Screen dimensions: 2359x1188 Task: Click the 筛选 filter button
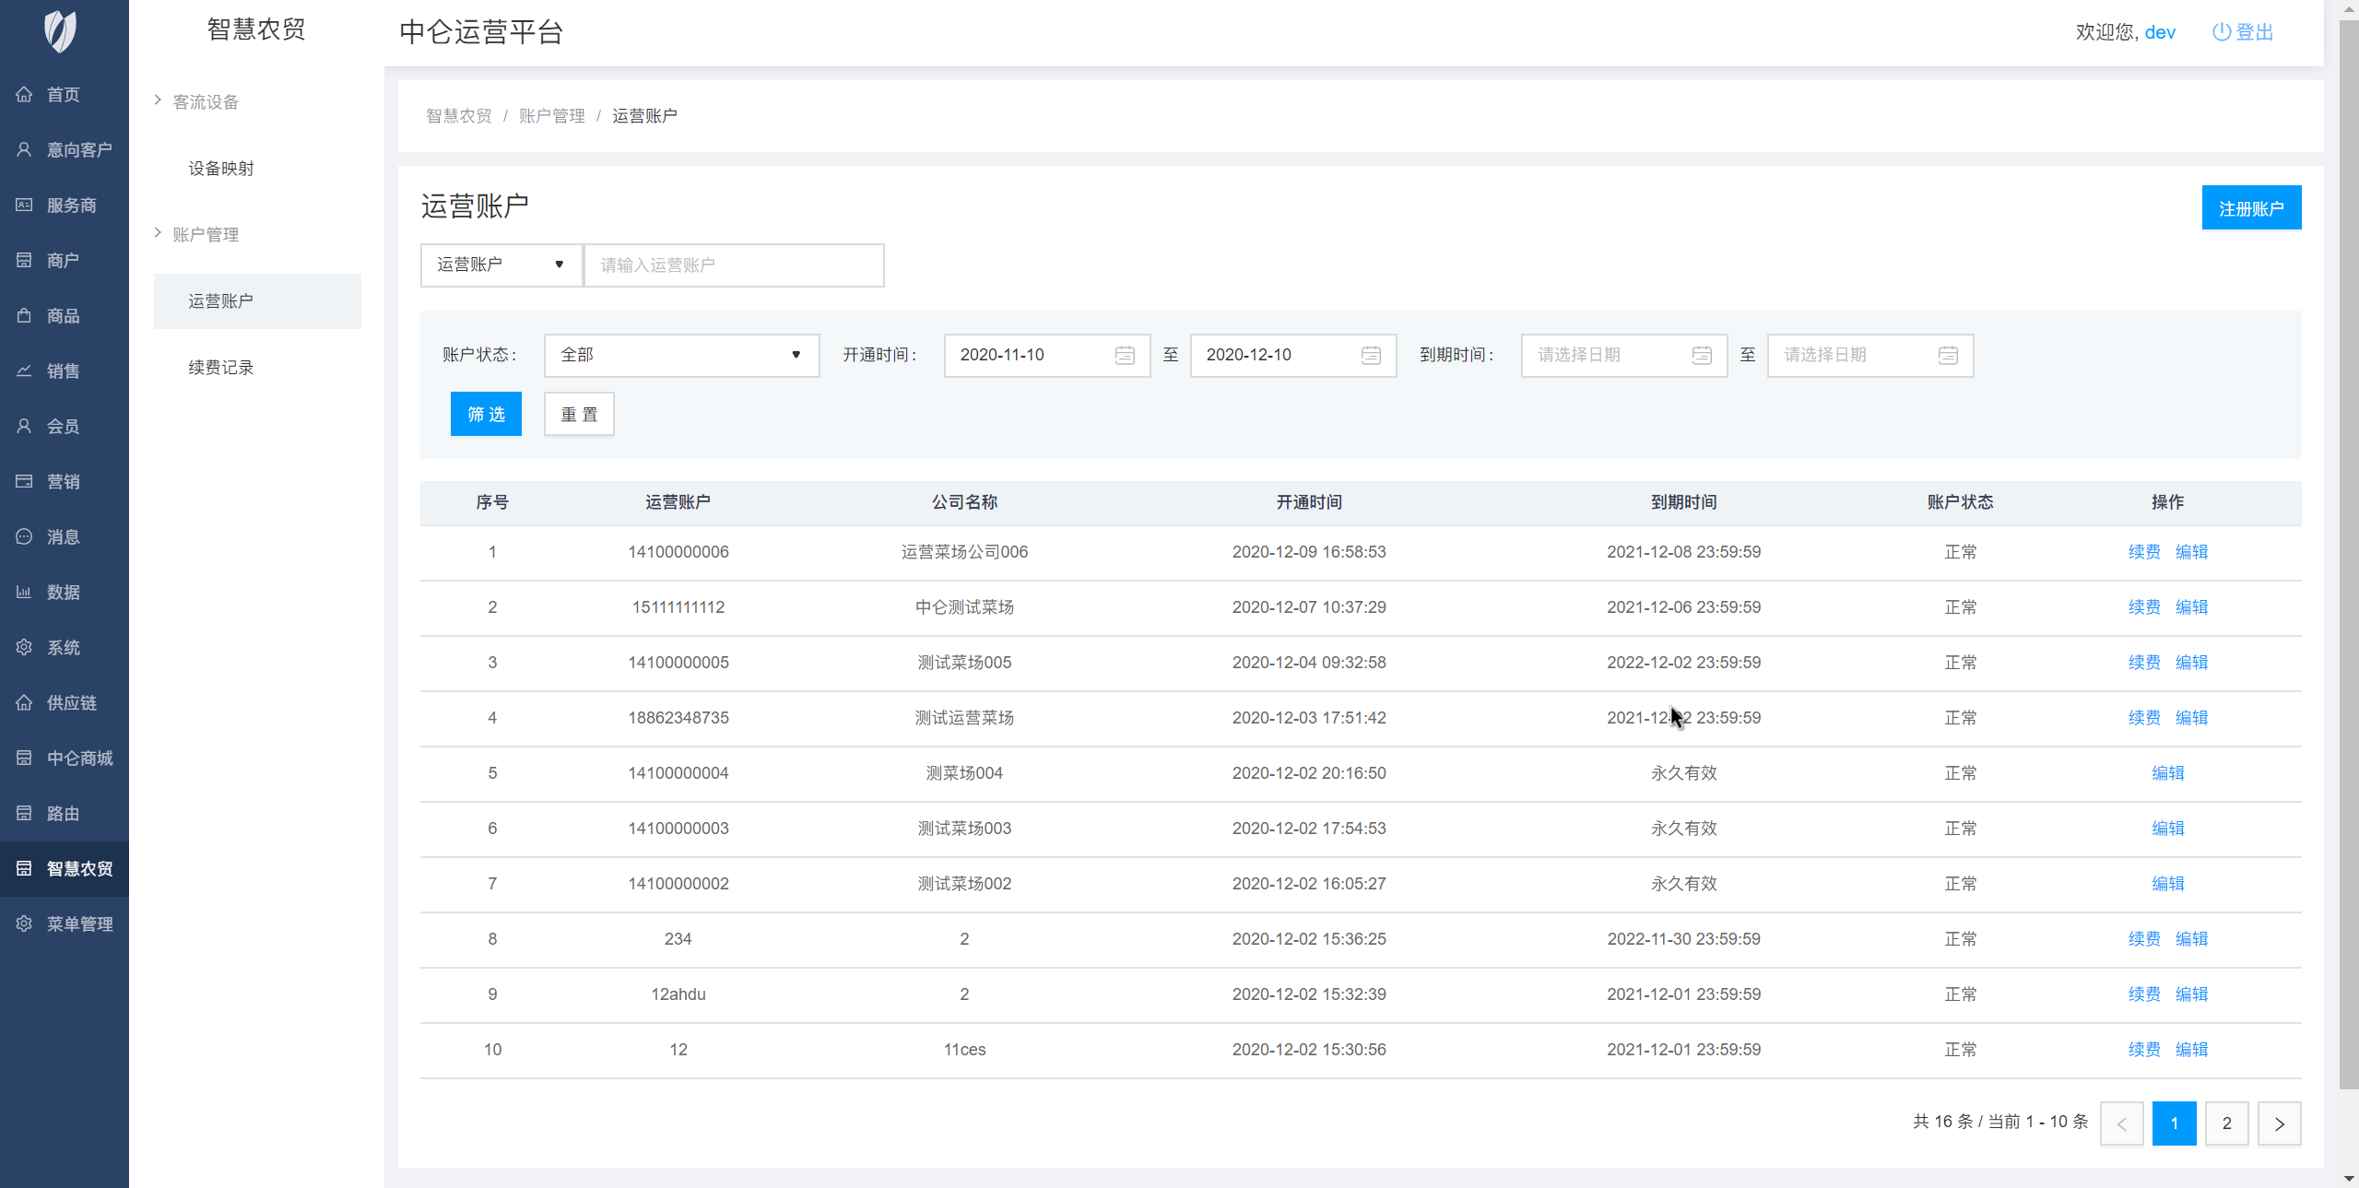click(x=486, y=415)
